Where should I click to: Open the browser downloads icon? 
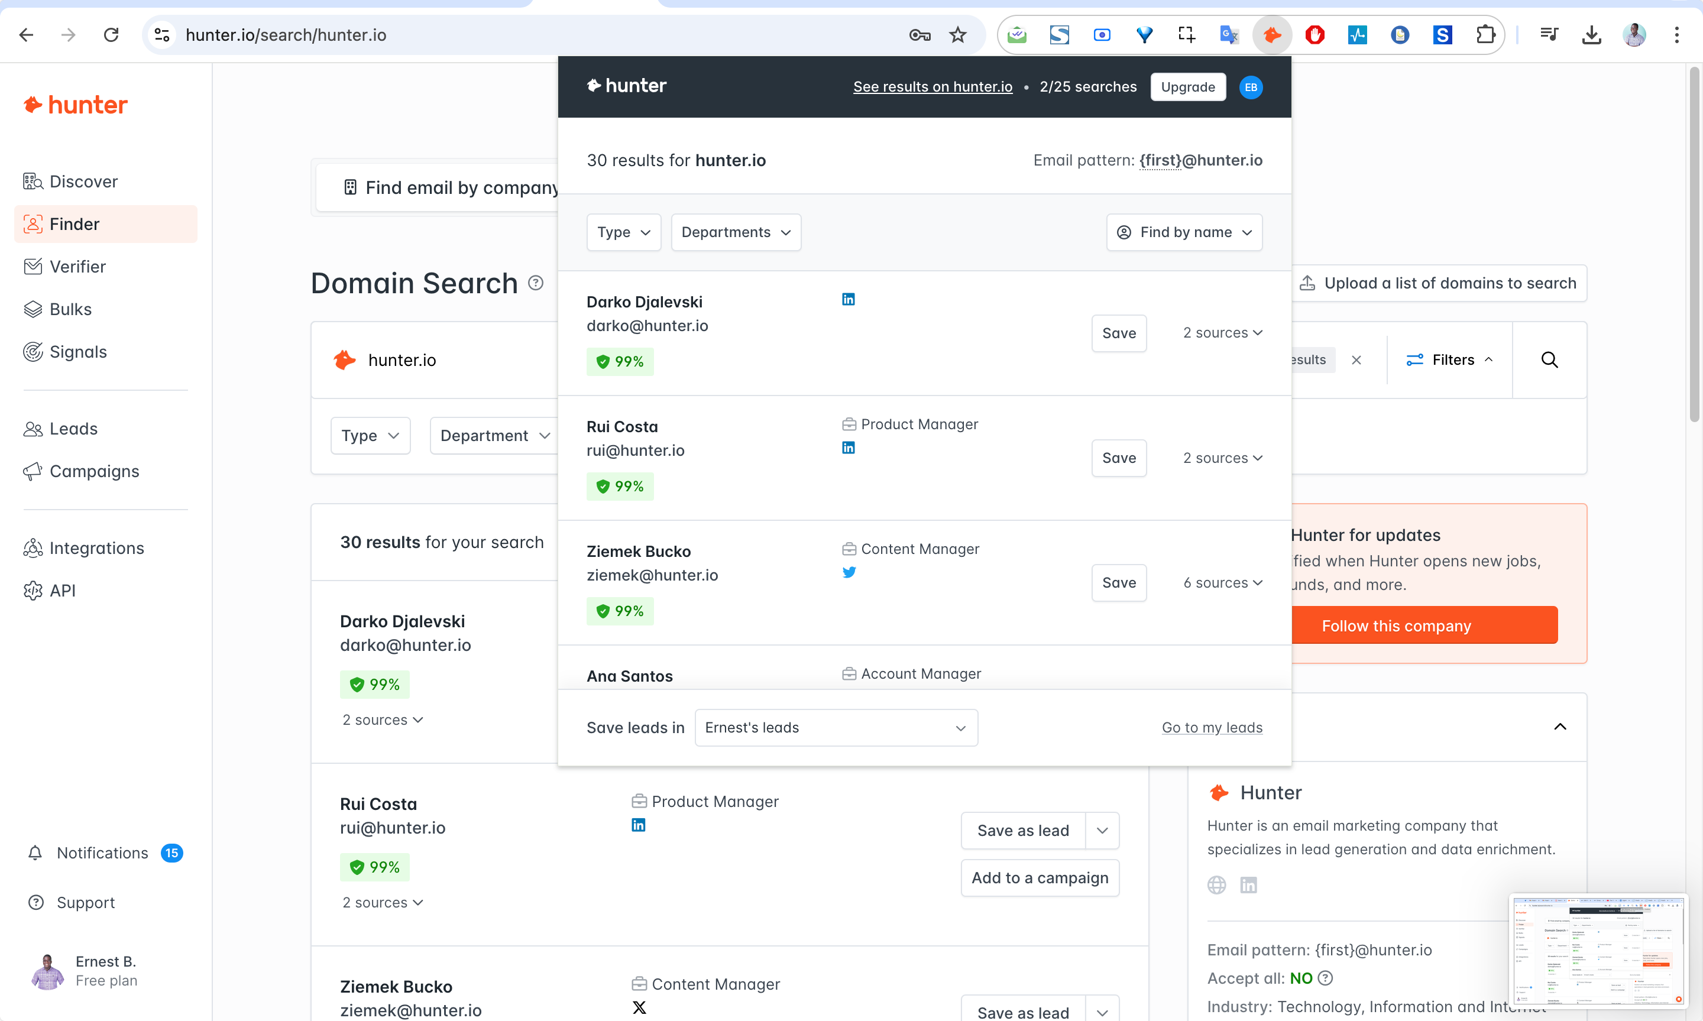click(1591, 35)
